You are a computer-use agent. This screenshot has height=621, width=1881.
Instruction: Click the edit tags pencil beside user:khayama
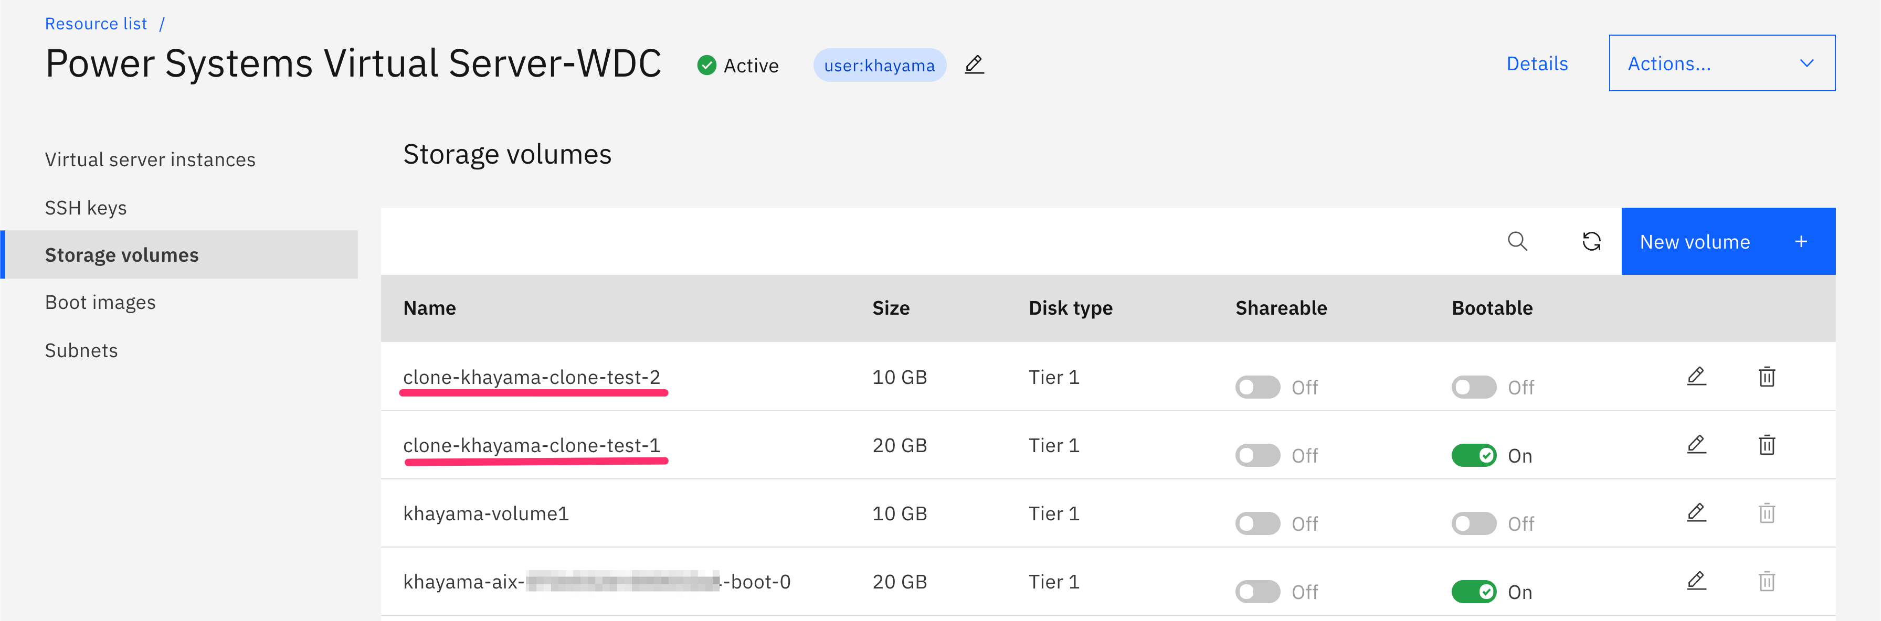point(974,65)
